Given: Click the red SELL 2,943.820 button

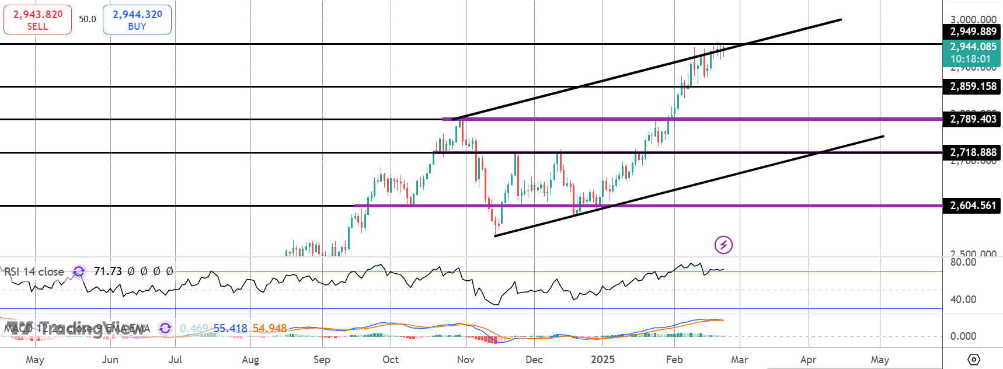Looking at the screenshot, I should coord(37,20).
